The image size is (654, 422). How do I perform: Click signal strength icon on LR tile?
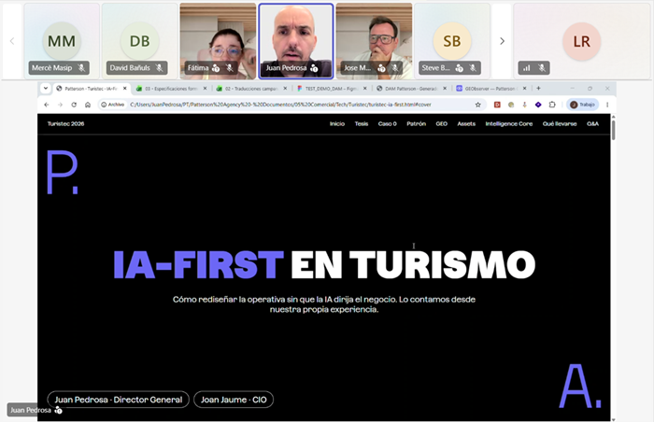point(527,67)
